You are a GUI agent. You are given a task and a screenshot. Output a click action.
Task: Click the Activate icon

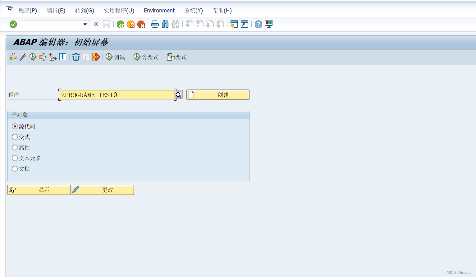43,57
